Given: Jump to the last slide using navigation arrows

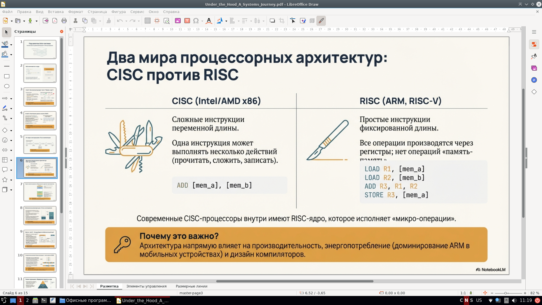Looking at the screenshot, I should (x=92, y=286).
